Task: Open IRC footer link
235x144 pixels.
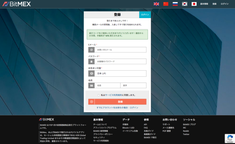Action: [185, 128]
